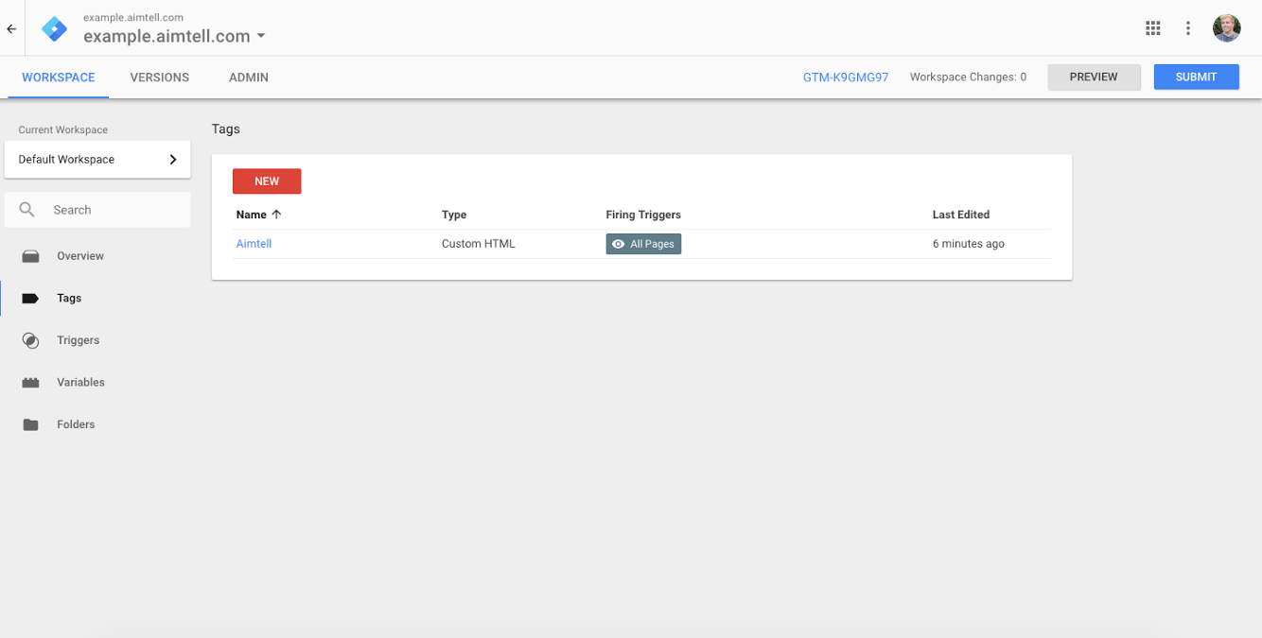The height and width of the screenshot is (638, 1262).
Task: Click the back arrow icon
Action: pos(11,29)
